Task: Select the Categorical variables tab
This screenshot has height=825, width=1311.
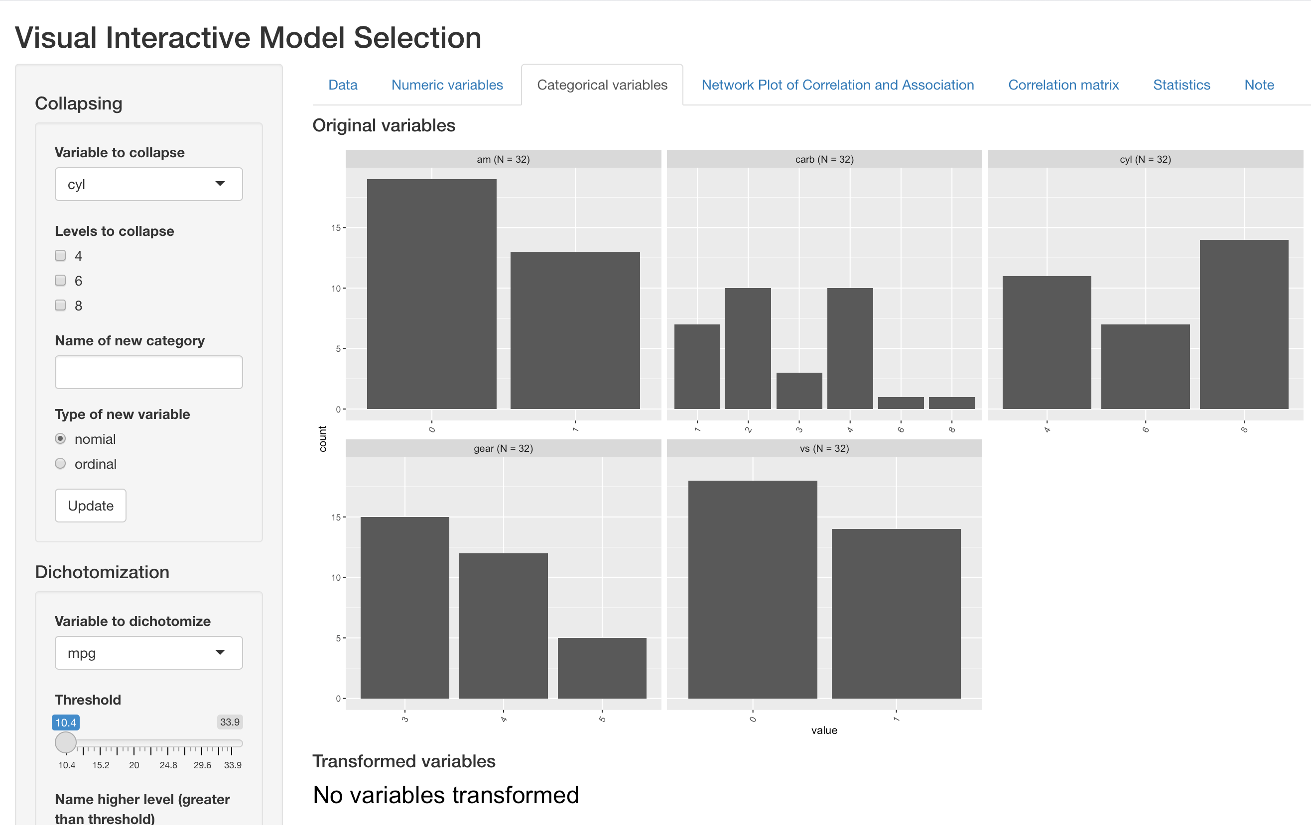Action: (x=602, y=86)
